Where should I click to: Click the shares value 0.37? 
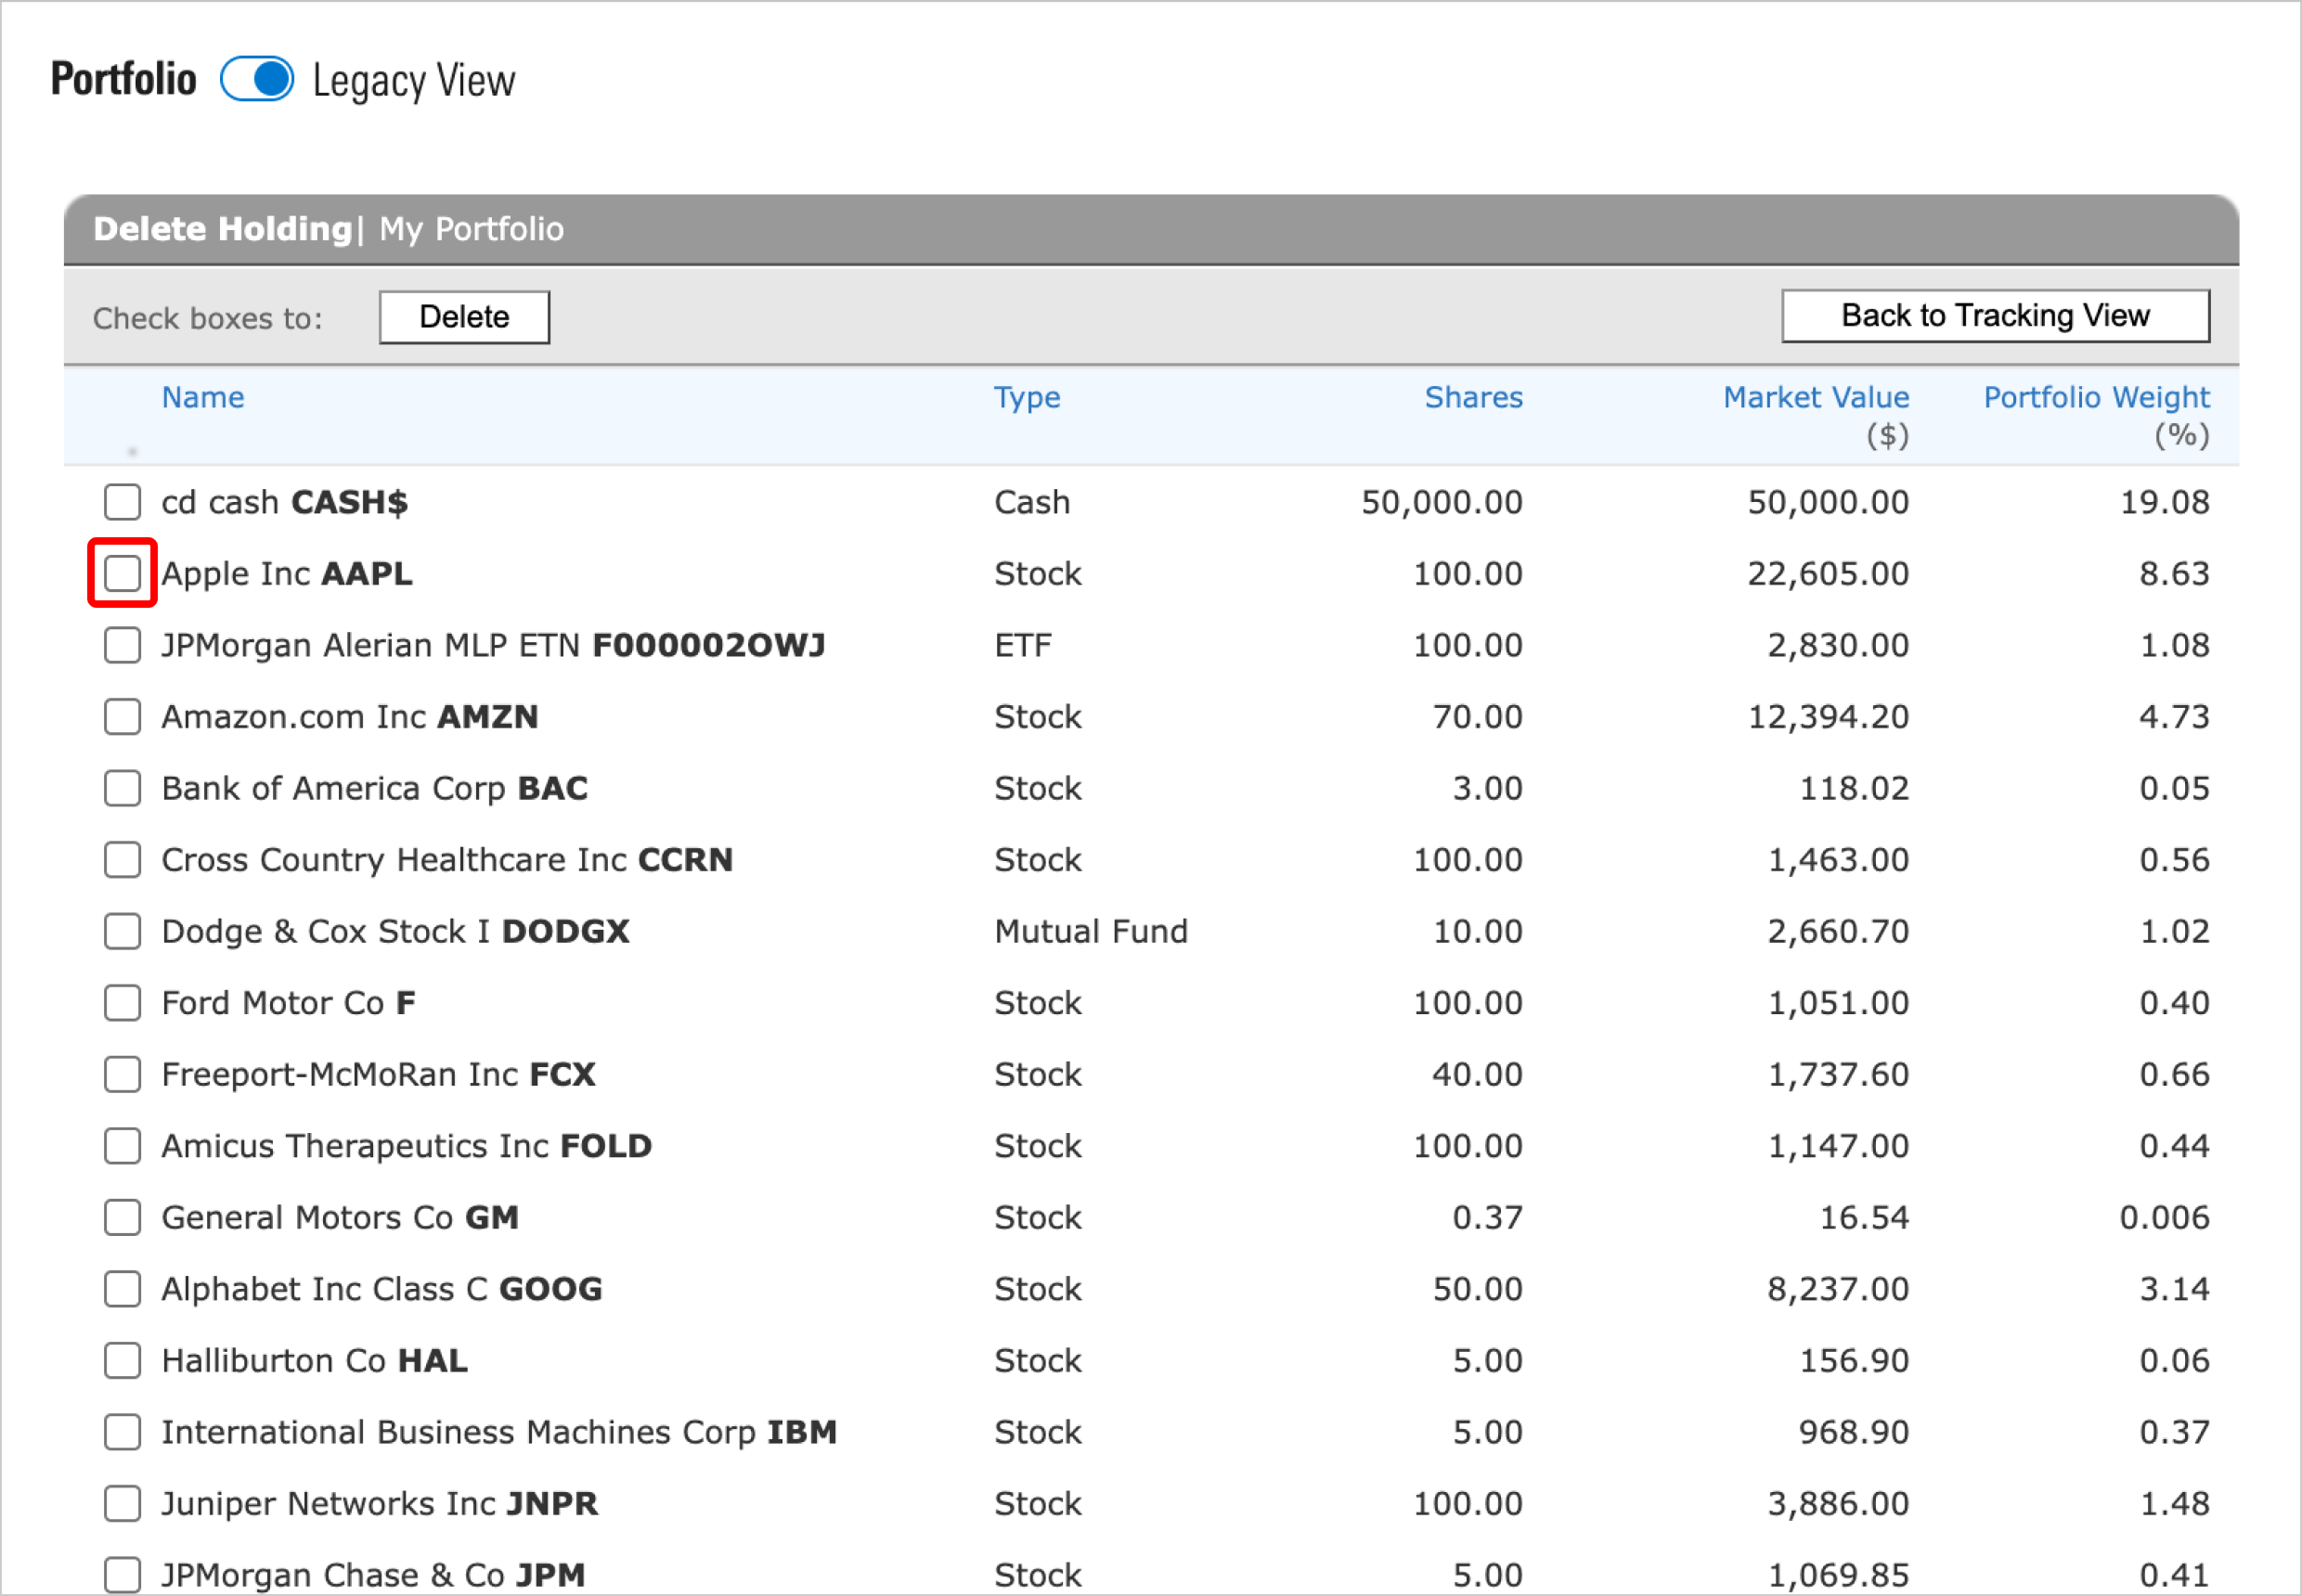point(1488,1217)
